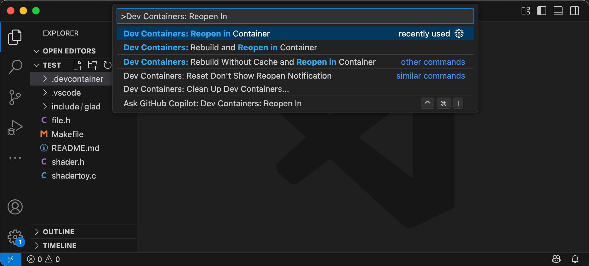589x266 pixels.
Task: Toggle the bottom panel visibility
Action: (558, 11)
